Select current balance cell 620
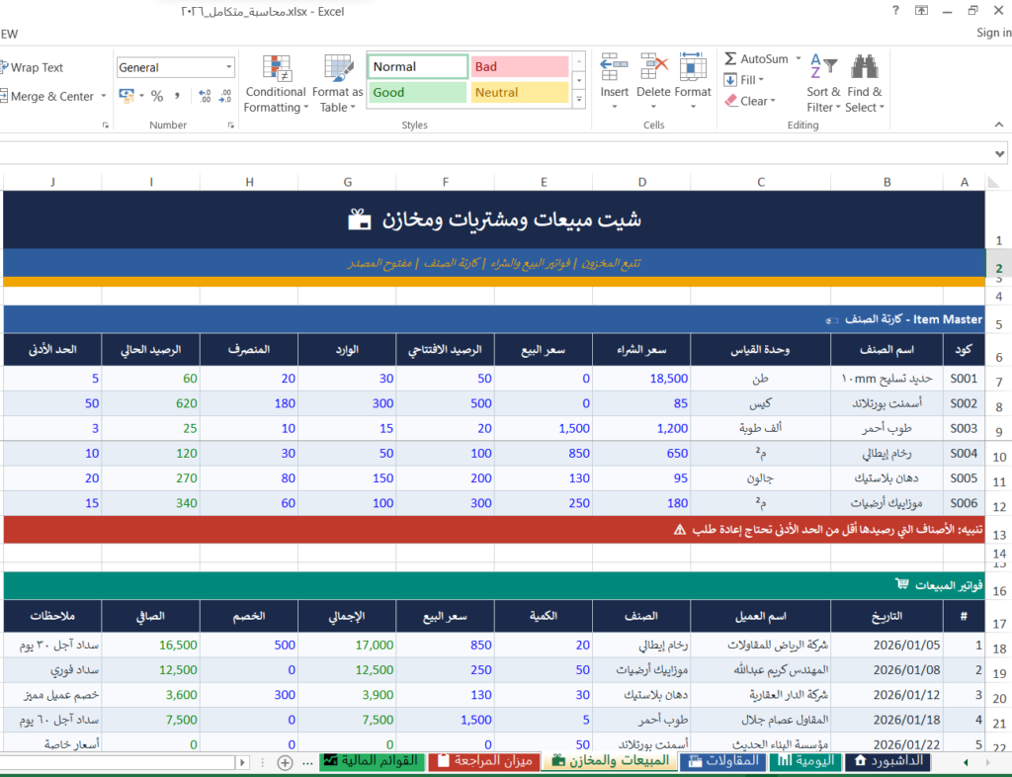1012x777 pixels. [x=150, y=403]
